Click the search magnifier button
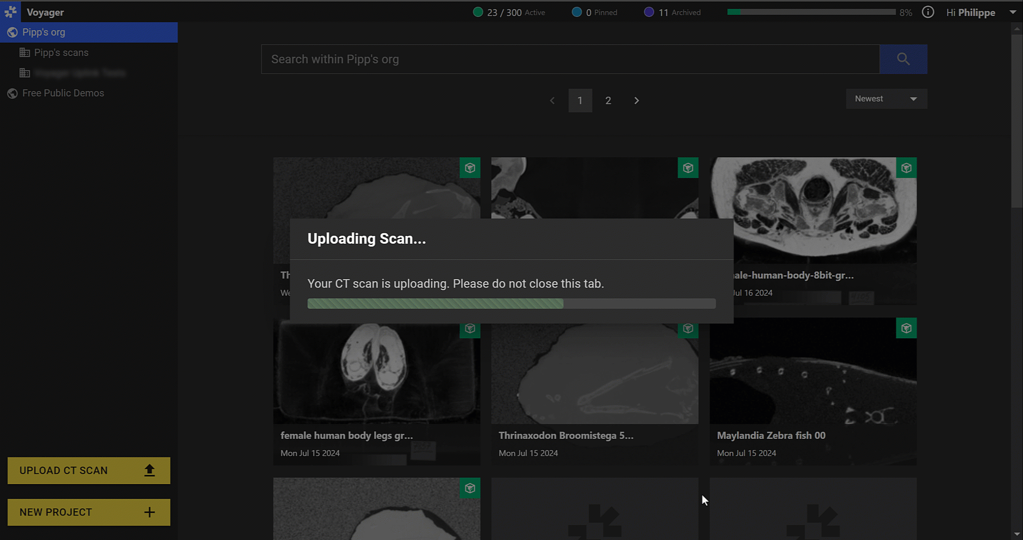 903,59
